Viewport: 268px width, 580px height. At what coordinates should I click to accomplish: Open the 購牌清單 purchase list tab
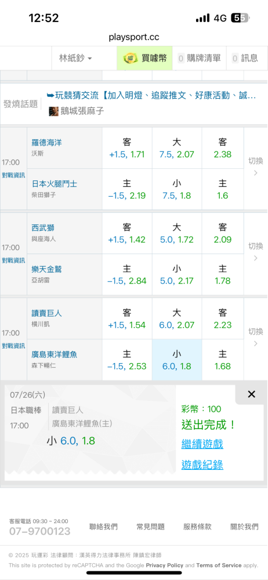coord(200,58)
